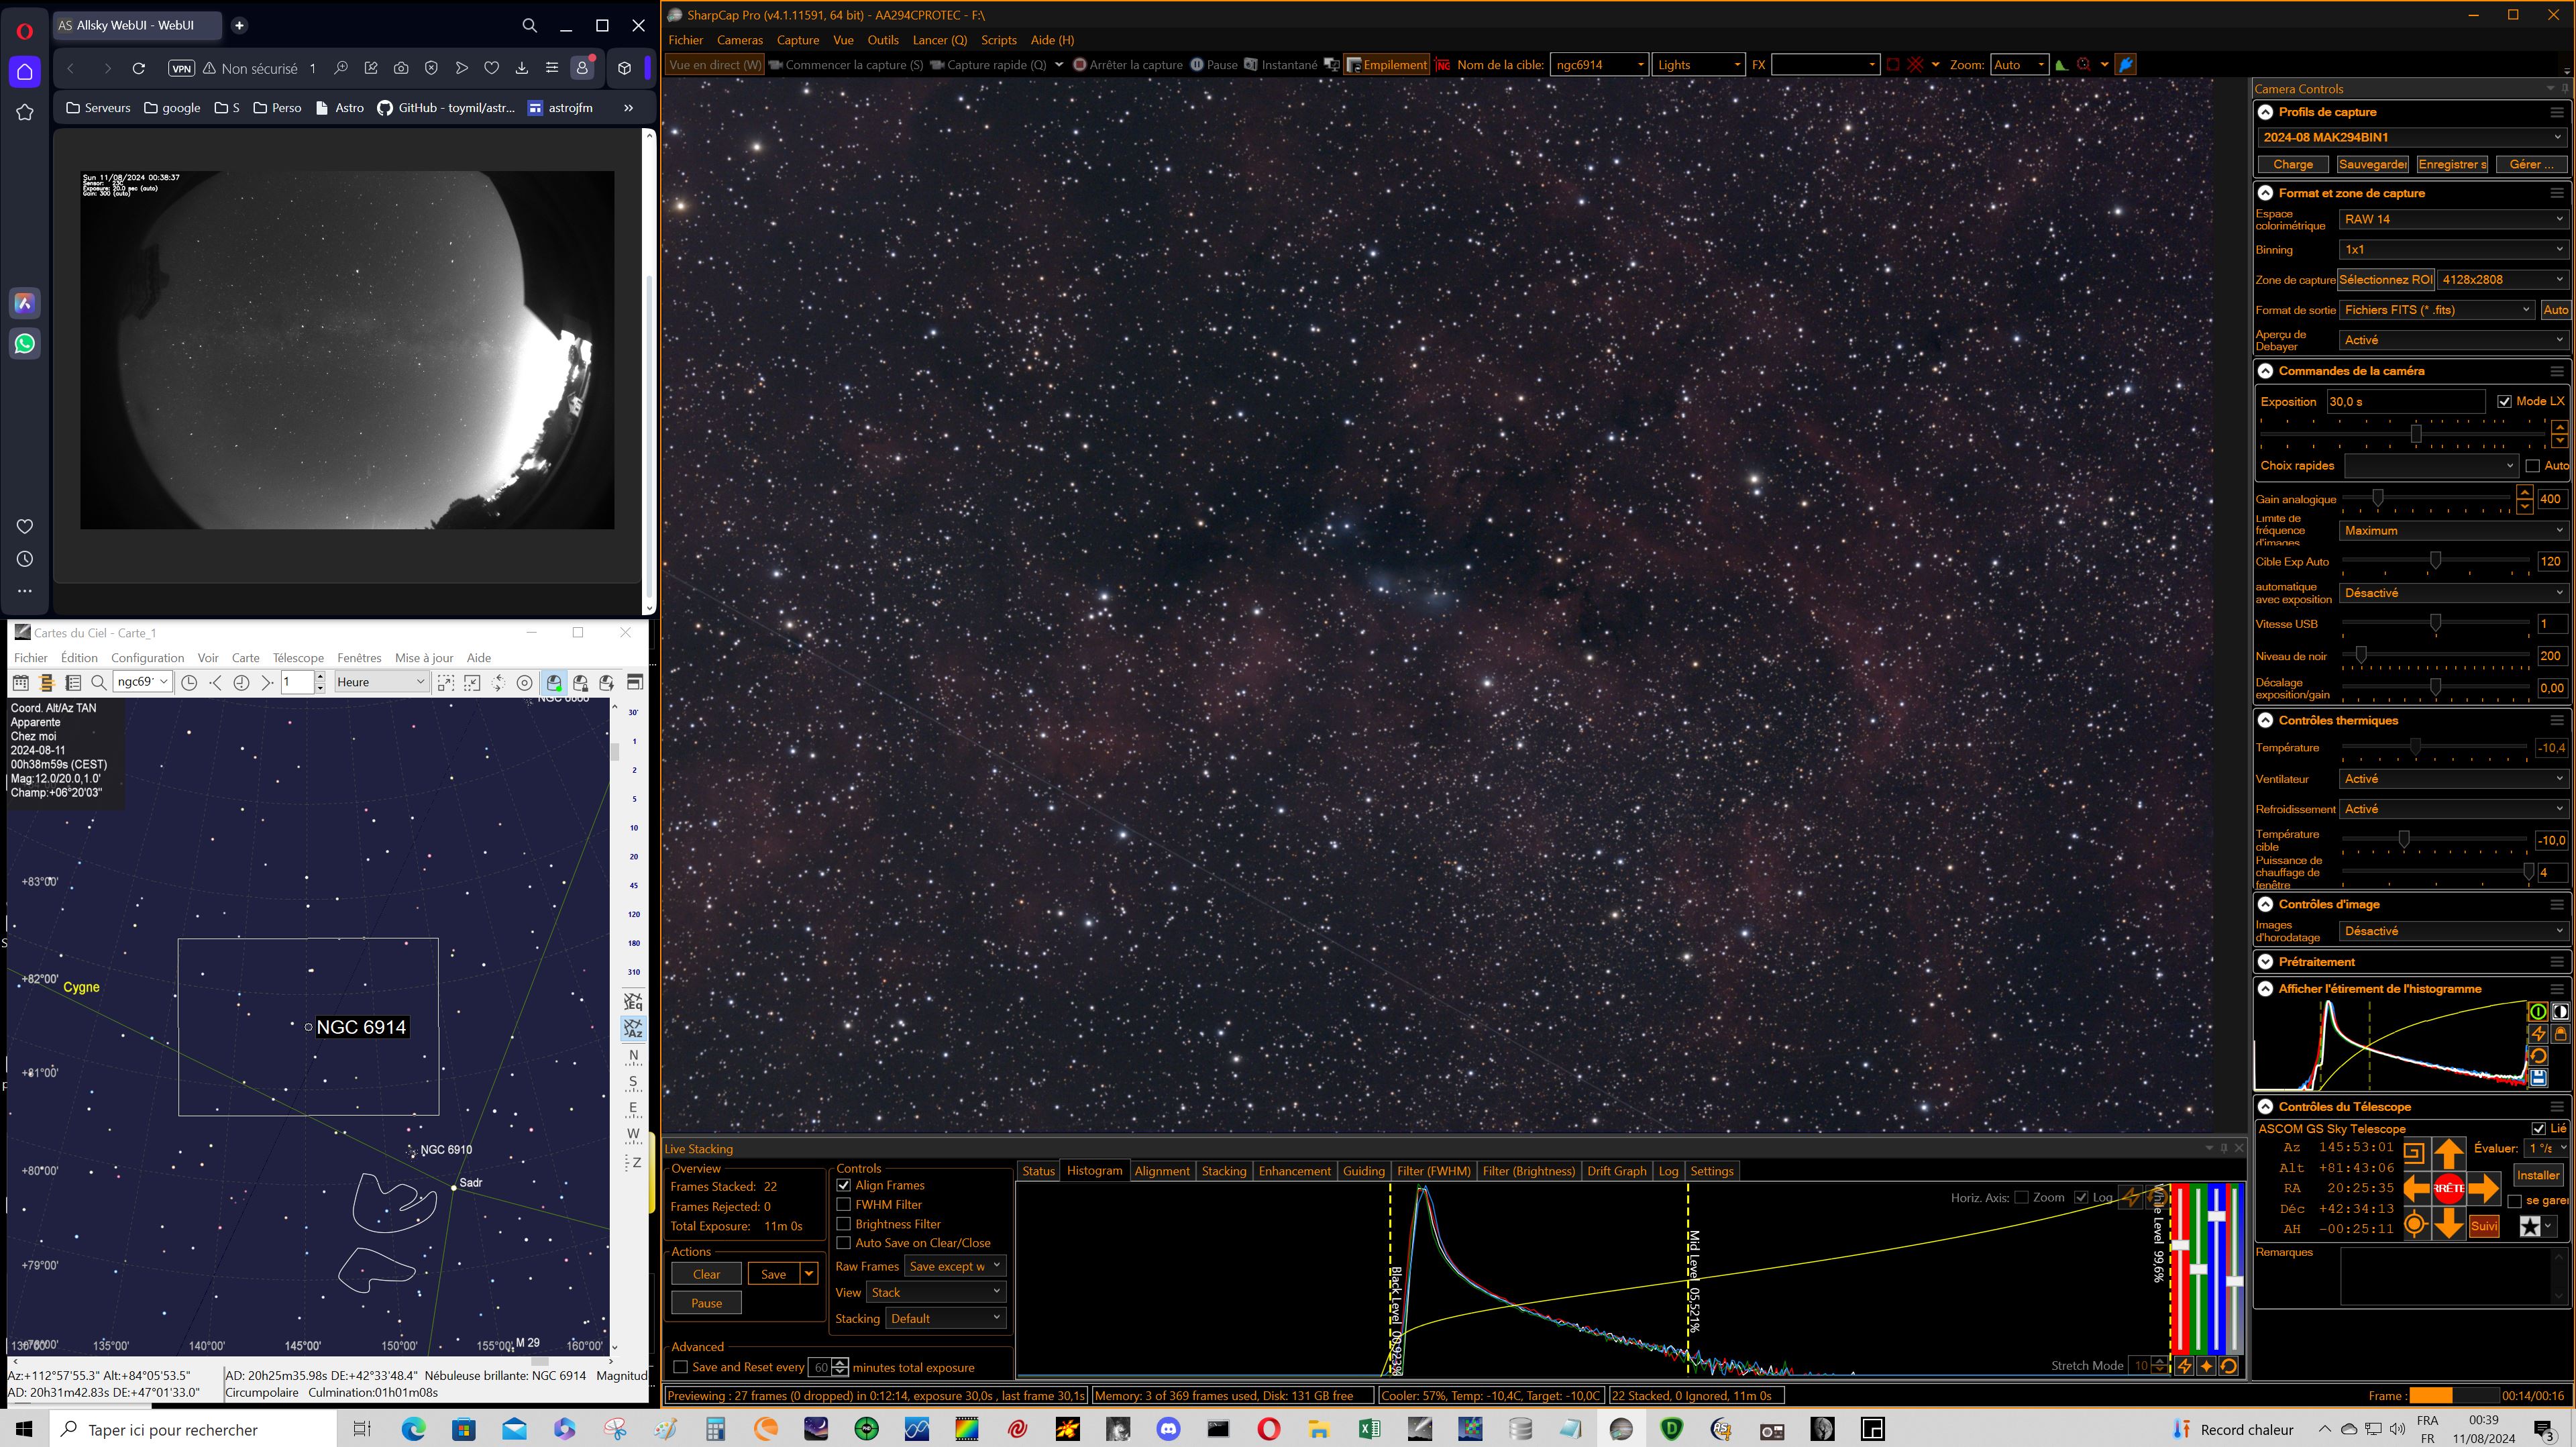Switch to the Enhancement tab in Live Stacking

(x=1294, y=1172)
